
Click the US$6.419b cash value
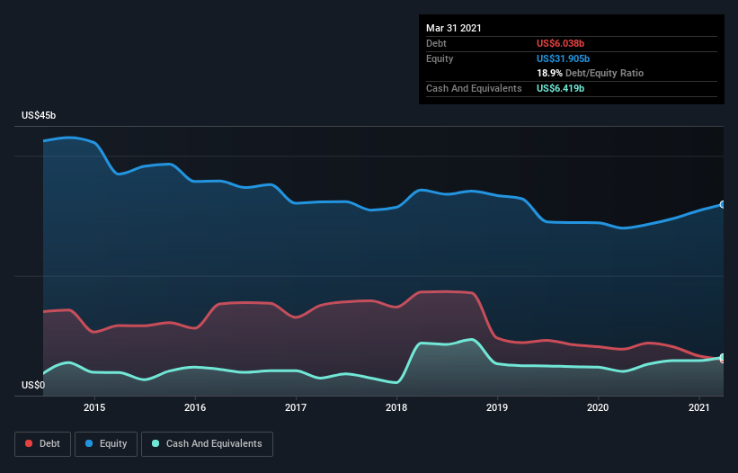tap(560, 88)
